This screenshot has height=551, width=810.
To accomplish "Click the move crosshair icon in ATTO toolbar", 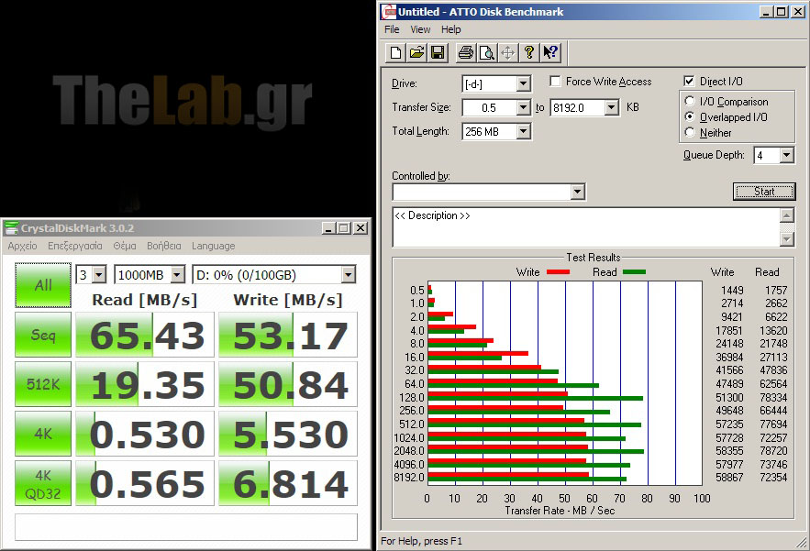I will [508, 52].
